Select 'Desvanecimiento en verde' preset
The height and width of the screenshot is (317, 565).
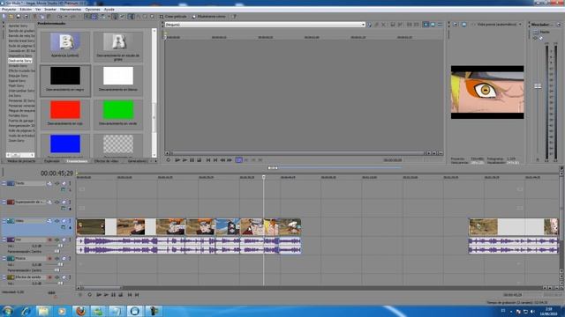(118, 114)
